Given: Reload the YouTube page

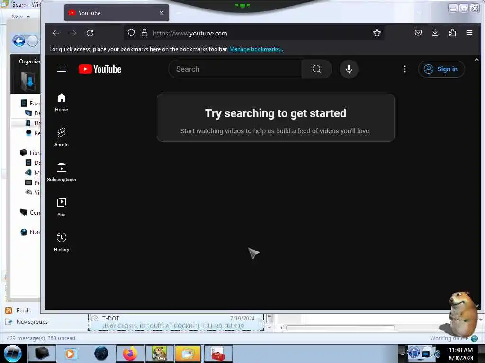Looking at the screenshot, I should [x=90, y=33].
